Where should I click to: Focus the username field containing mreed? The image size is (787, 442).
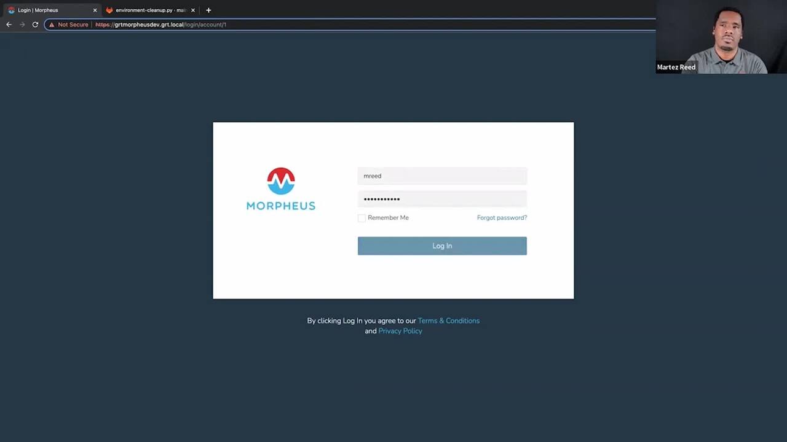pyautogui.click(x=442, y=176)
